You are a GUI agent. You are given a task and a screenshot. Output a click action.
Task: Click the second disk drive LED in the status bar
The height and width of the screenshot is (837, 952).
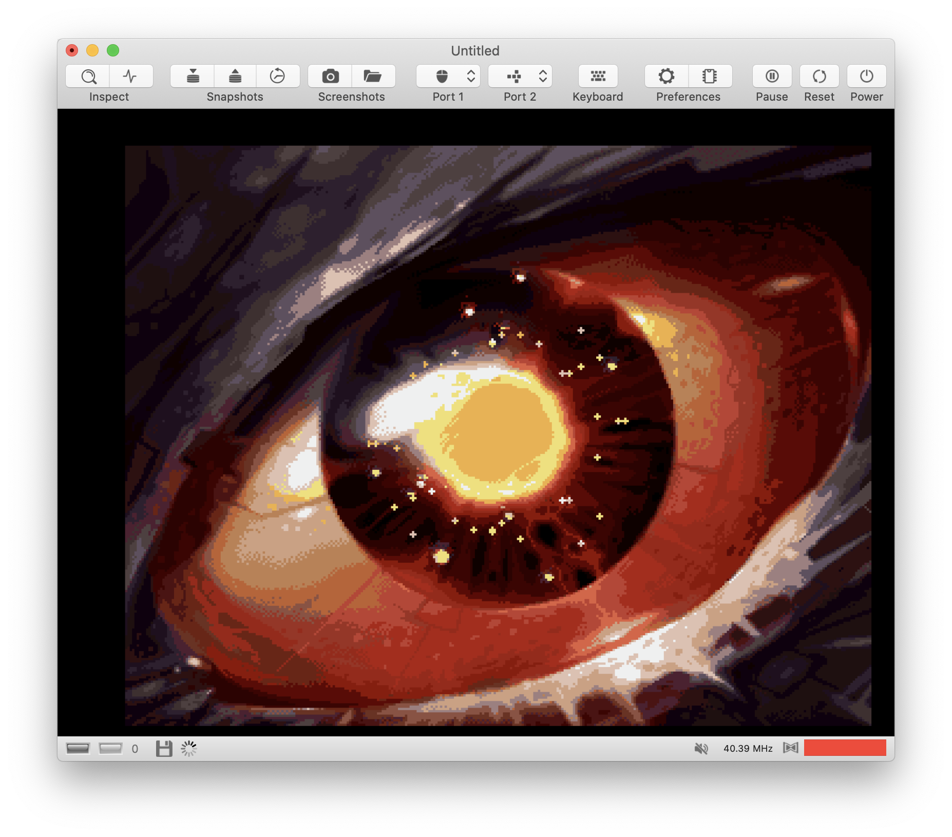coord(110,748)
